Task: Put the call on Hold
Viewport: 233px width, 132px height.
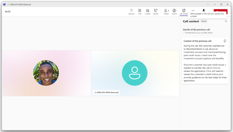Action: point(140,12)
